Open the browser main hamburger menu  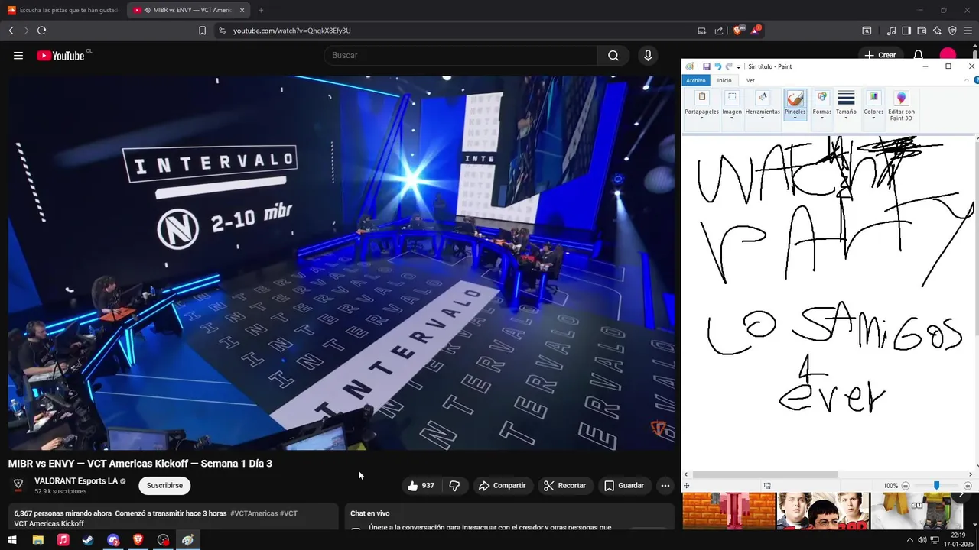point(968,31)
